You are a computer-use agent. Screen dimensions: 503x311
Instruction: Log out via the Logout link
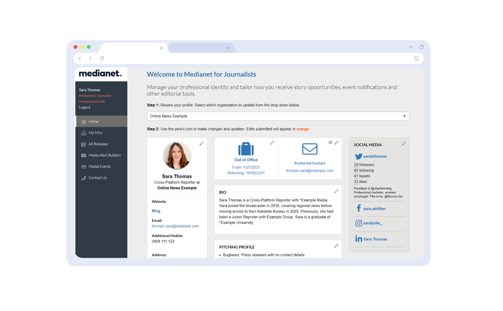(85, 107)
